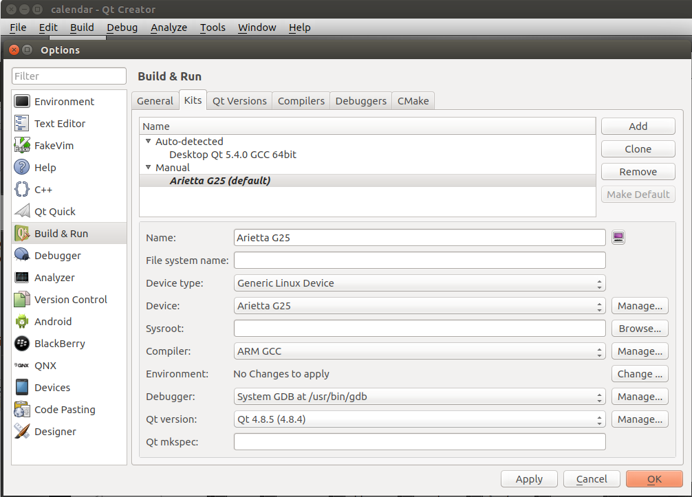This screenshot has width=692, height=497.
Task: Open the Device combo box
Action: [x=420, y=306]
